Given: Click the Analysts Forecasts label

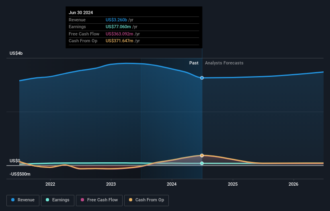Looking at the screenshot, I should (x=224, y=63).
